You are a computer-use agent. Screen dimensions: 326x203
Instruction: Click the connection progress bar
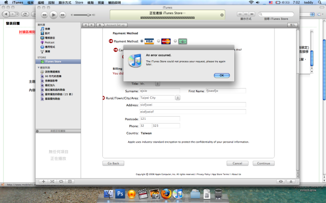point(168,18)
